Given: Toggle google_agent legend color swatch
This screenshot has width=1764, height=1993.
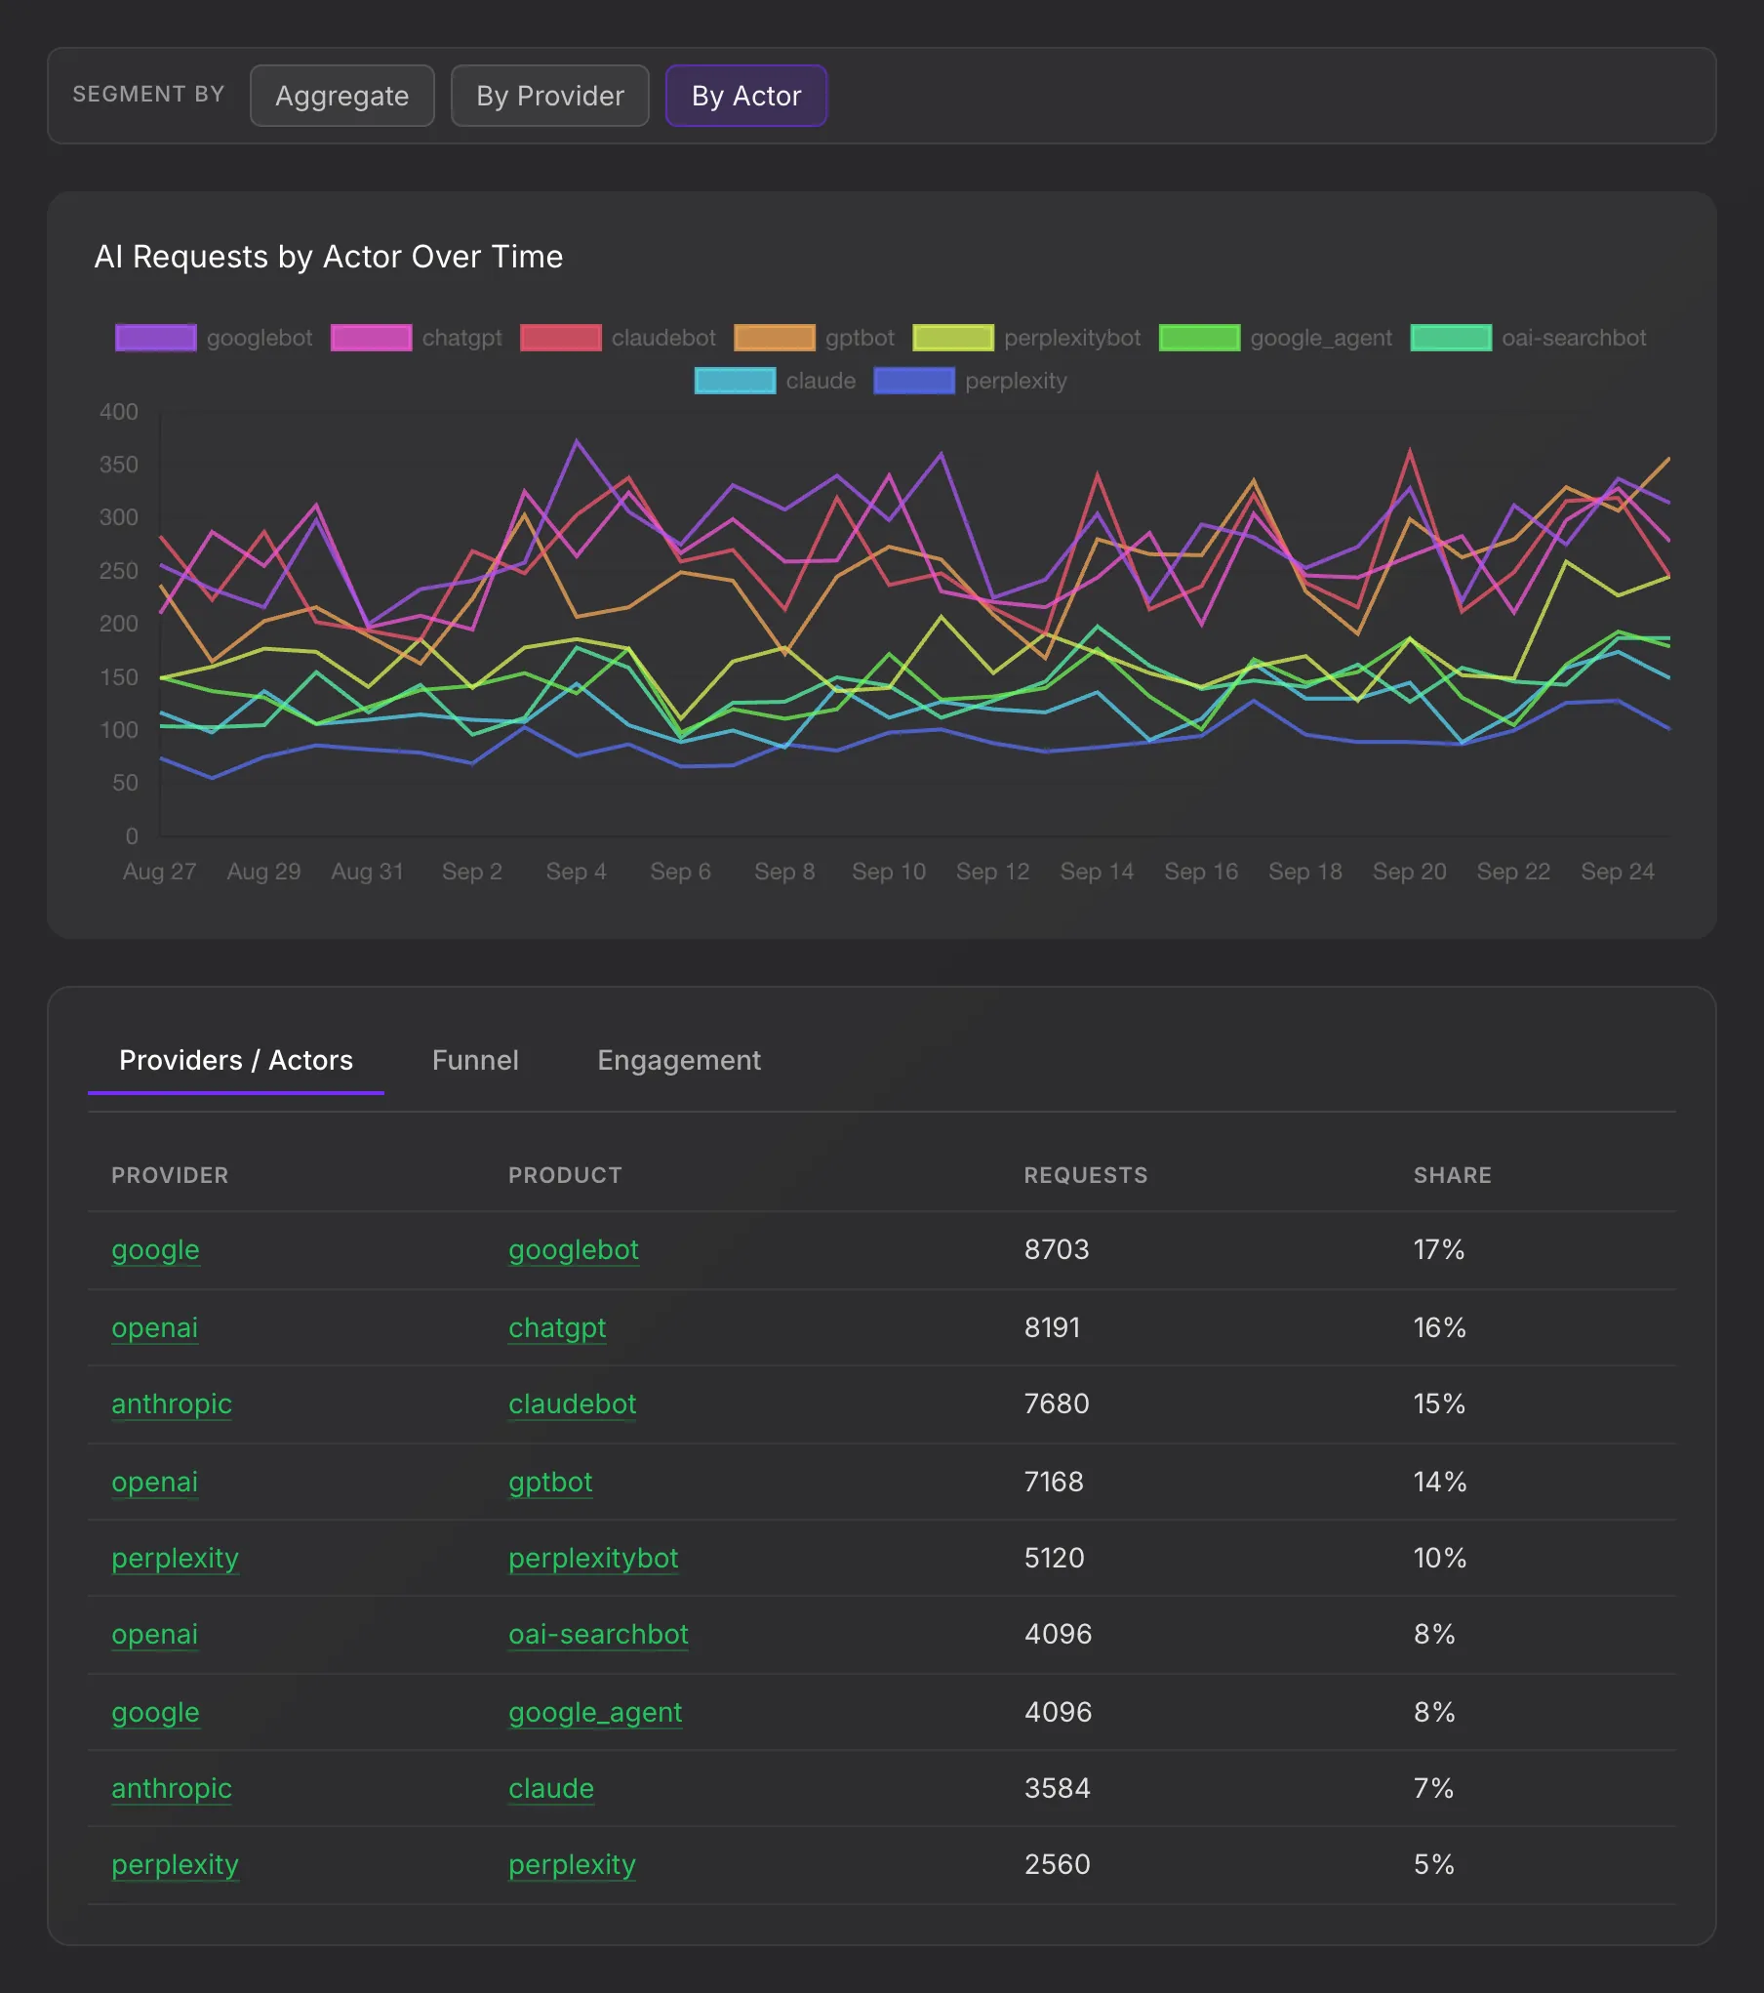Looking at the screenshot, I should click(1200, 338).
